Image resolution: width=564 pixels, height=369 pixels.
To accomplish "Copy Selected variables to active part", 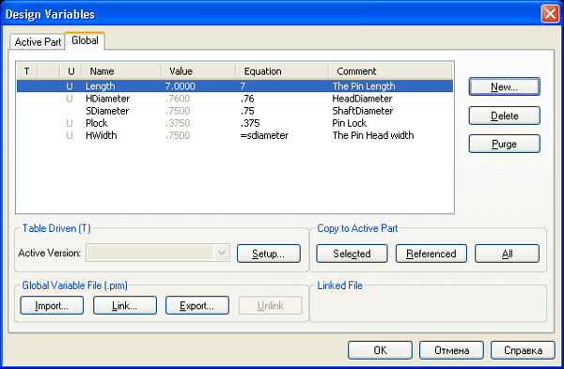I will [x=352, y=254].
